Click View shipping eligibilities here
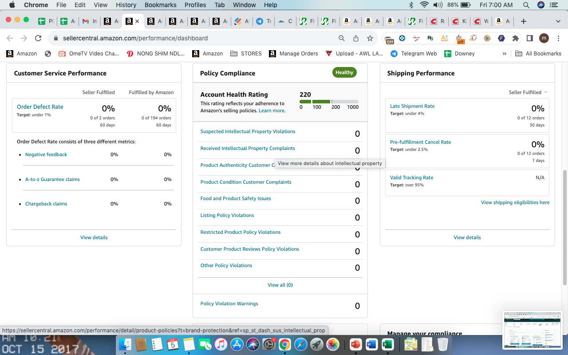This screenshot has width=568, height=355. tap(515, 202)
